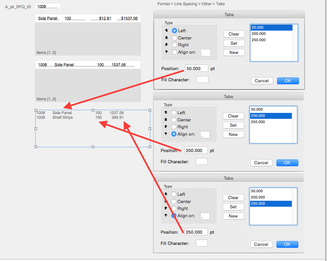Screen dimensions: 327x261
Task: Click left-tab arrow icon in bottom dialog
Action: pos(166,194)
